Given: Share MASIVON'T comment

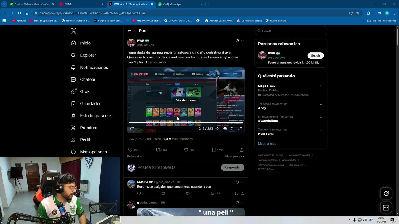Looking at the screenshot, I should 243,193.
